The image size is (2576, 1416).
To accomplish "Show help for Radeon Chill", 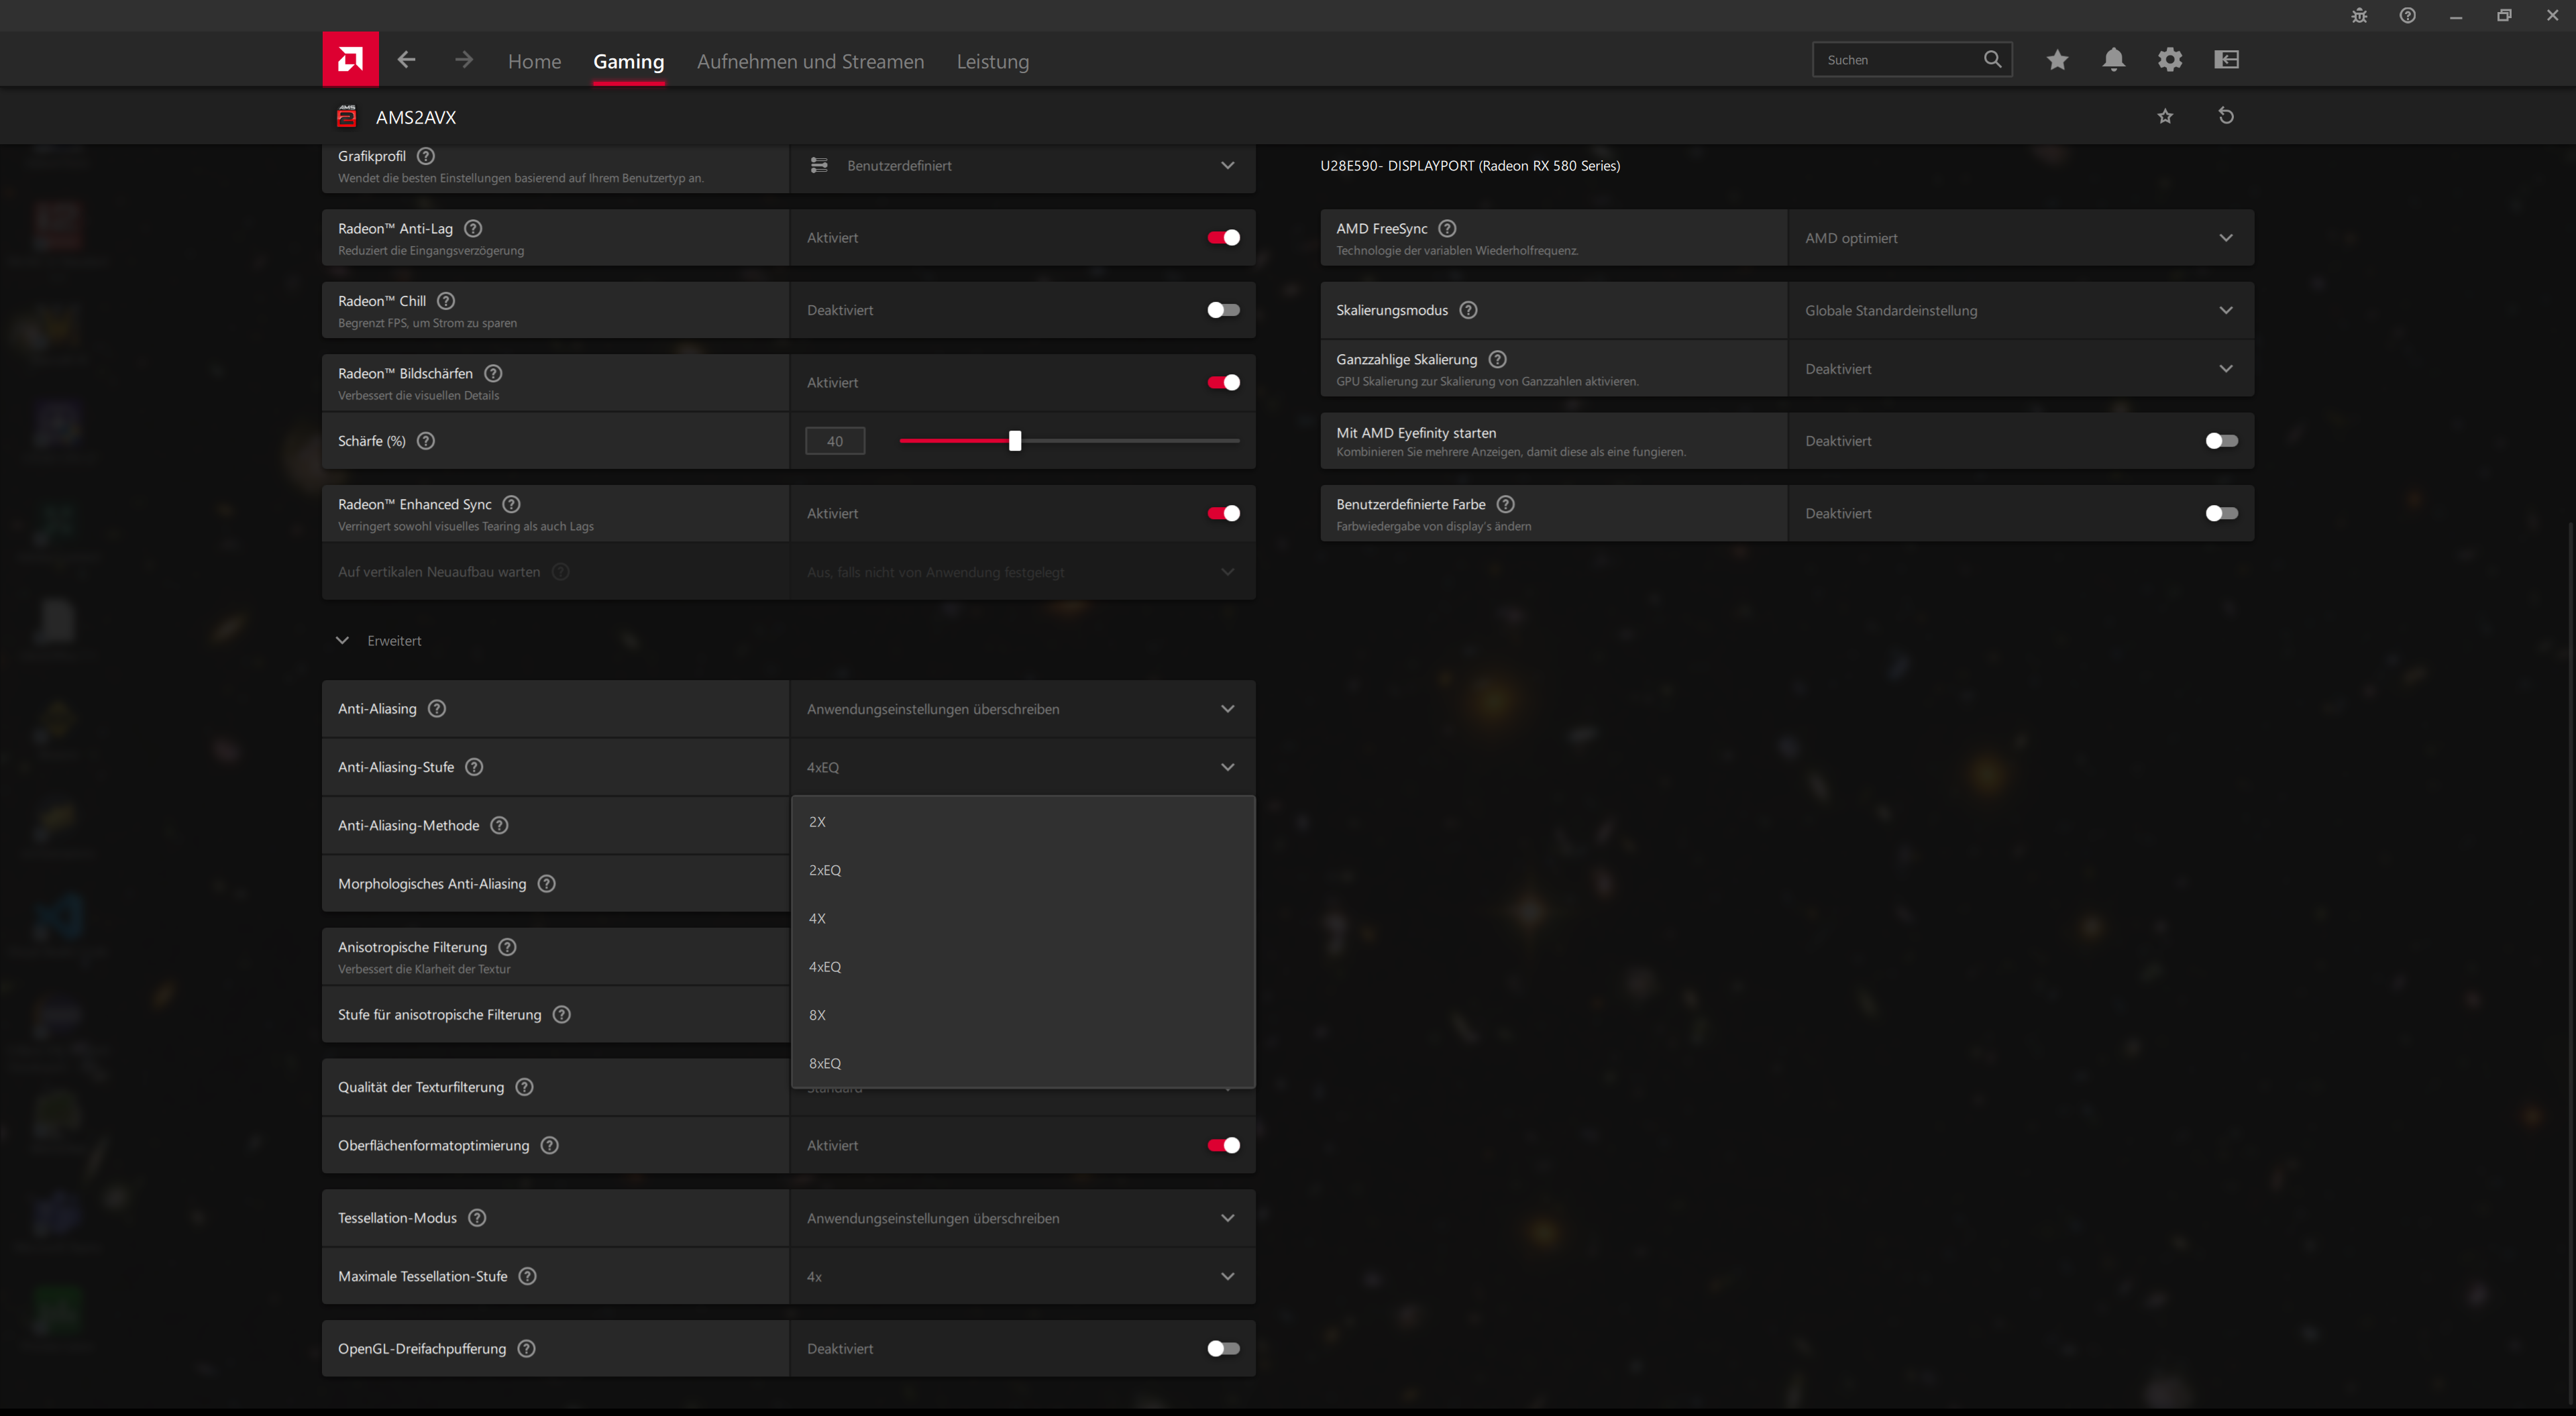I will pos(446,301).
